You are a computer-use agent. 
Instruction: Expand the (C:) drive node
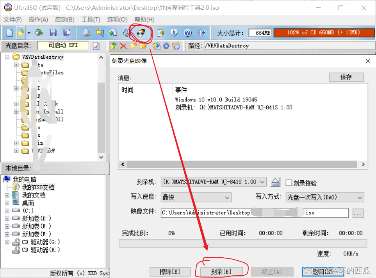[7, 211]
